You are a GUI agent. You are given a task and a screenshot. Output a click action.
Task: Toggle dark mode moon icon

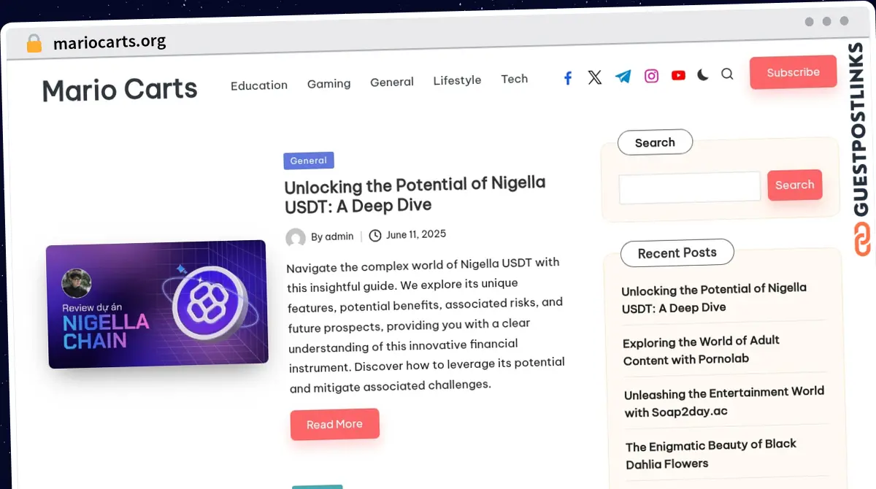tap(702, 74)
